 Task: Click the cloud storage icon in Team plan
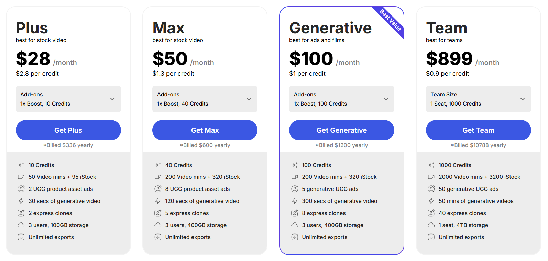(x=431, y=225)
